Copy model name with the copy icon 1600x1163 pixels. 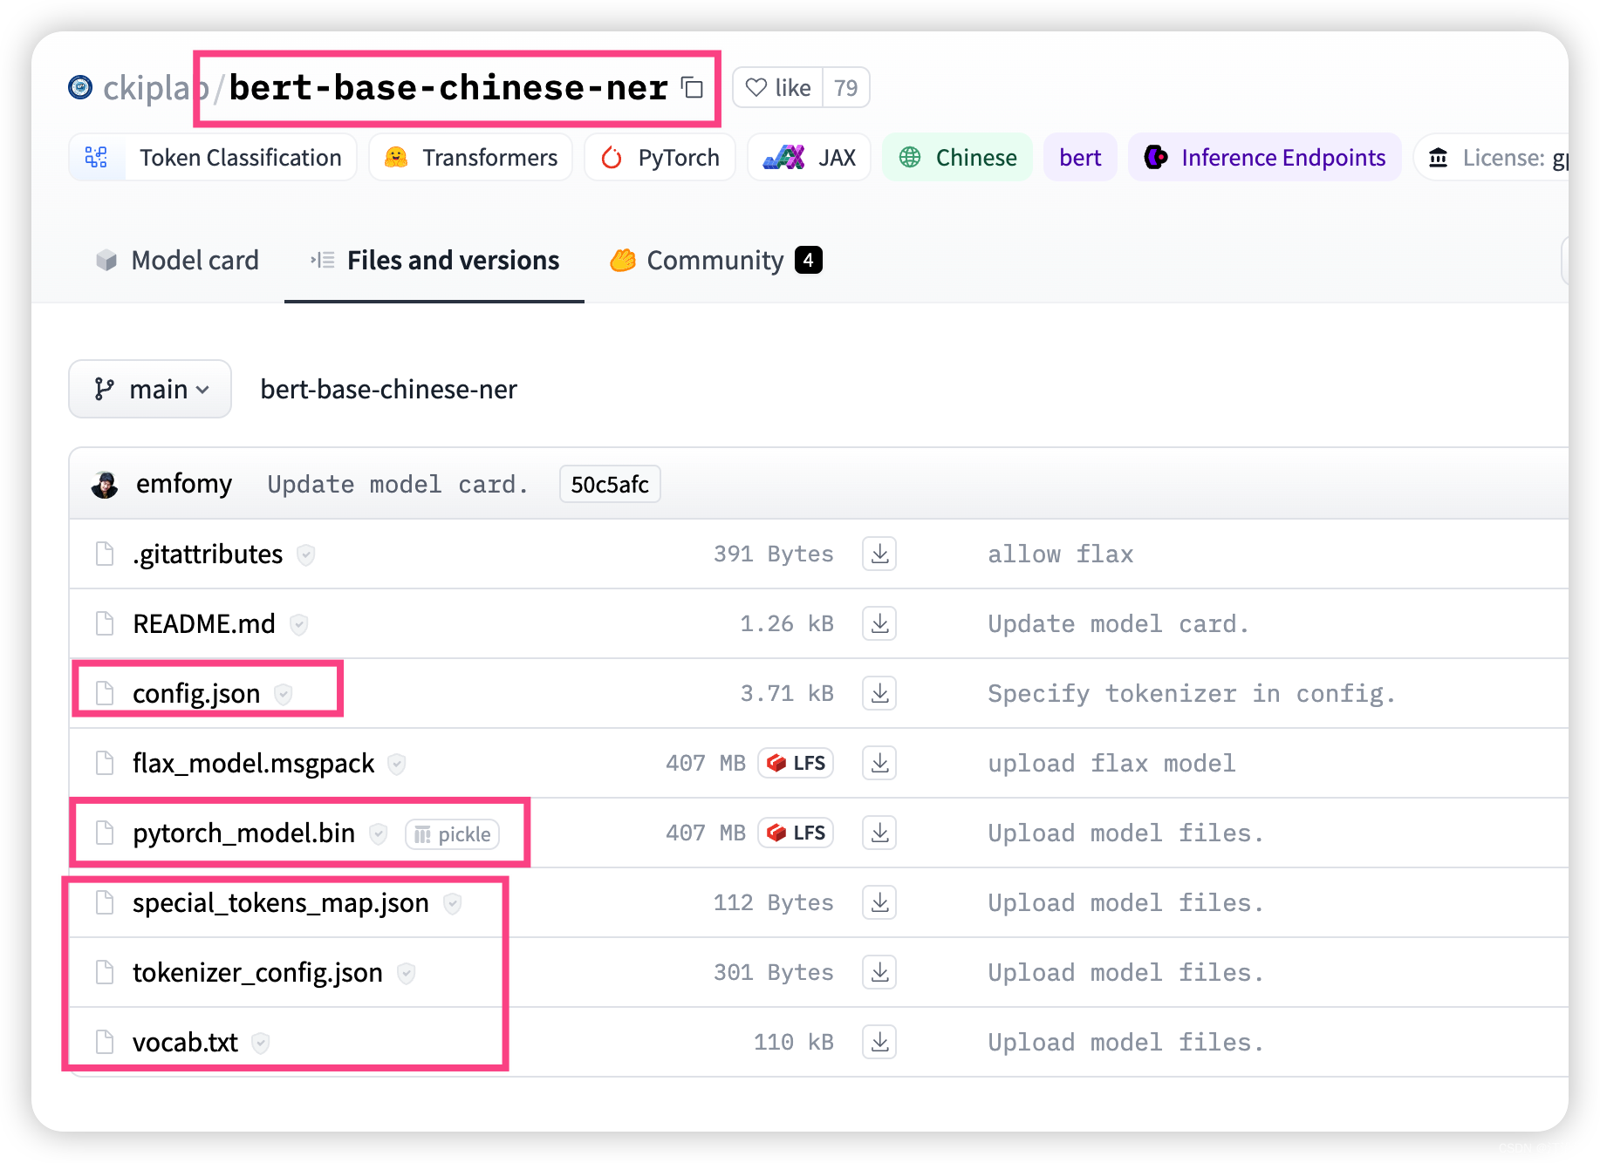point(693,87)
